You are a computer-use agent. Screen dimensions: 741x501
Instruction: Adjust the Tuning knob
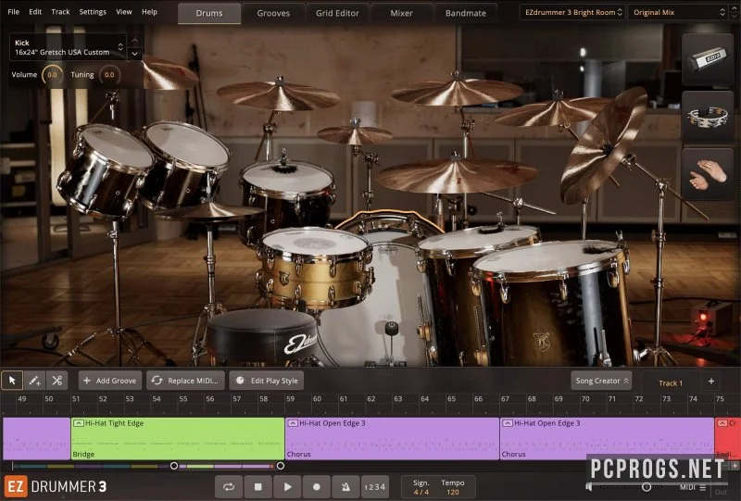click(x=109, y=75)
